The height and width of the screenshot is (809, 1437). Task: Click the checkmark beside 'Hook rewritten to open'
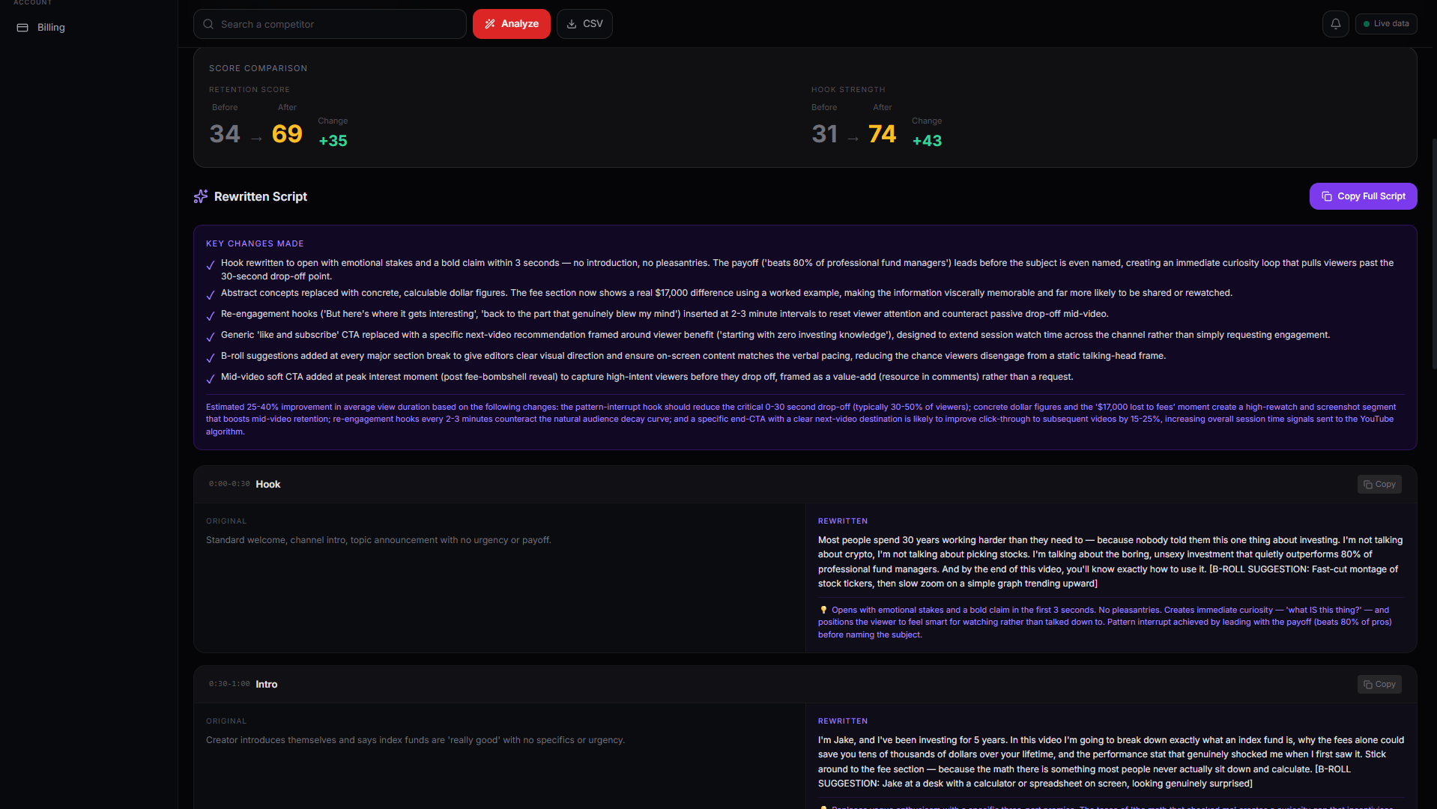point(211,265)
